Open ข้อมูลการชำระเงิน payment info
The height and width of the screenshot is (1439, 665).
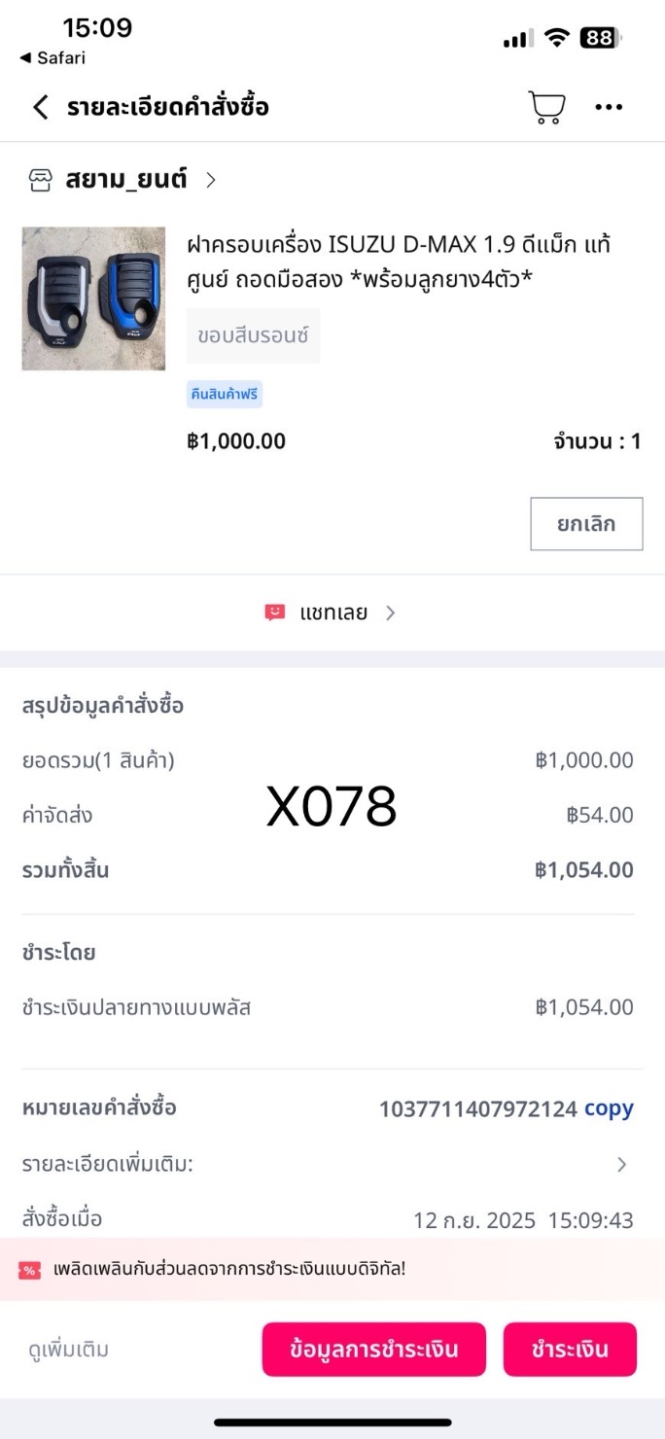[x=373, y=1350]
